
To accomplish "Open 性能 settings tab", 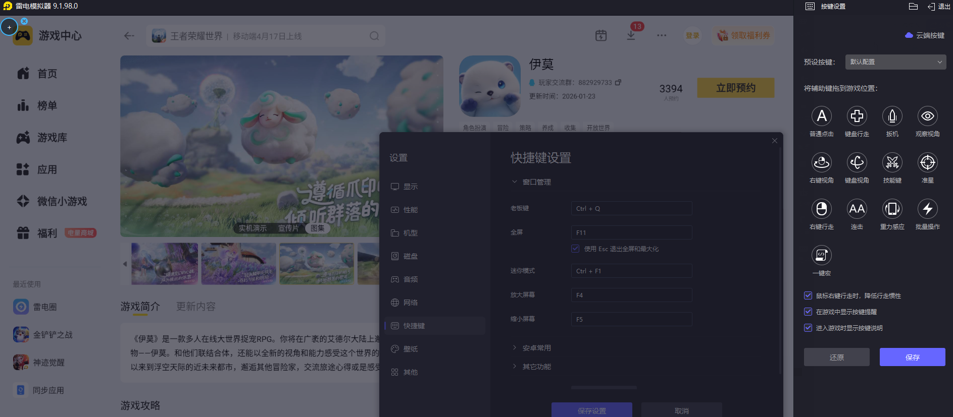I will [x=435, y=210].
